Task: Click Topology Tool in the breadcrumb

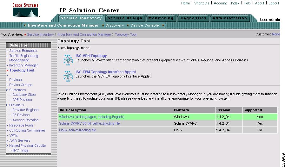Action: pos(126,34)
